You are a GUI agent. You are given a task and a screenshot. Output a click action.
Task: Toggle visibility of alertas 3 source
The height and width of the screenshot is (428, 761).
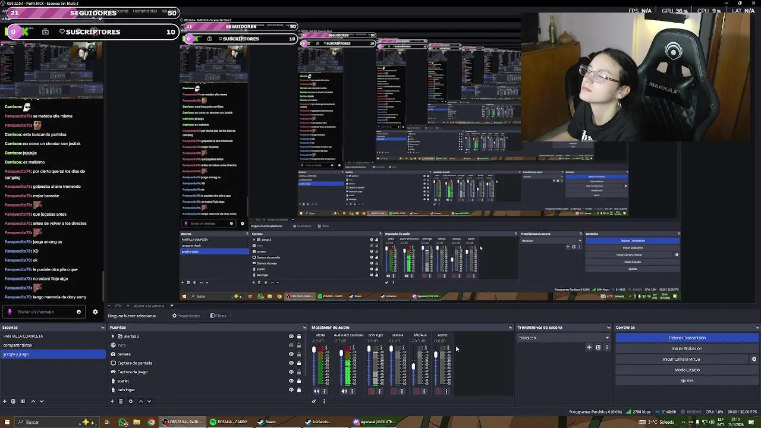click(x=291, y=336)
